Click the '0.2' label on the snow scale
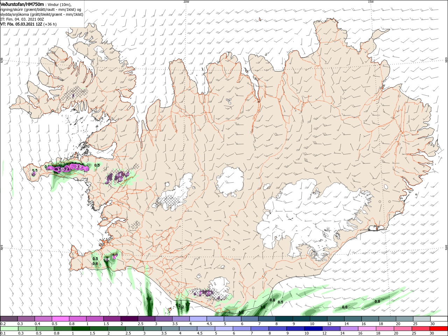Image resolution: width=448 pixels, height=336 pixels. pos(3,324)
